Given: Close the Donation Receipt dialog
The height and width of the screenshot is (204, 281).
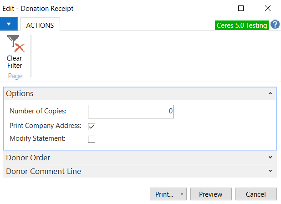Looking at the screenshot, I should [268, 8].
